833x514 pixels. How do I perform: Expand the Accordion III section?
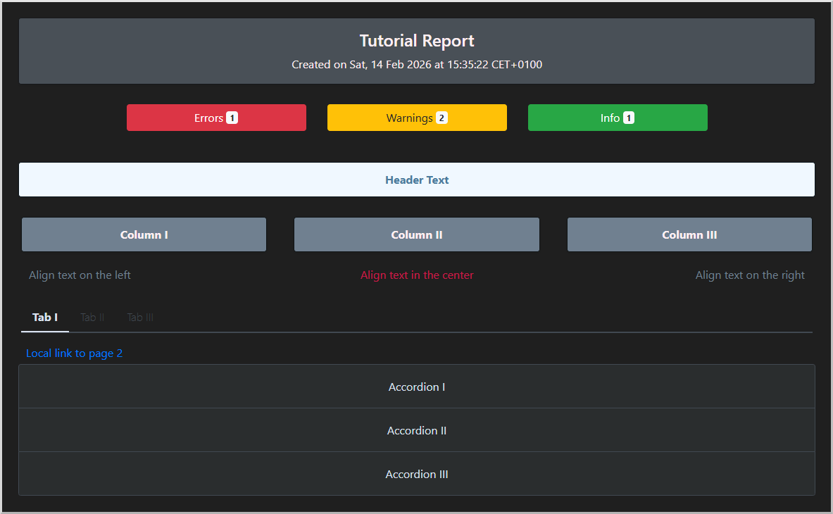(417, 474)
